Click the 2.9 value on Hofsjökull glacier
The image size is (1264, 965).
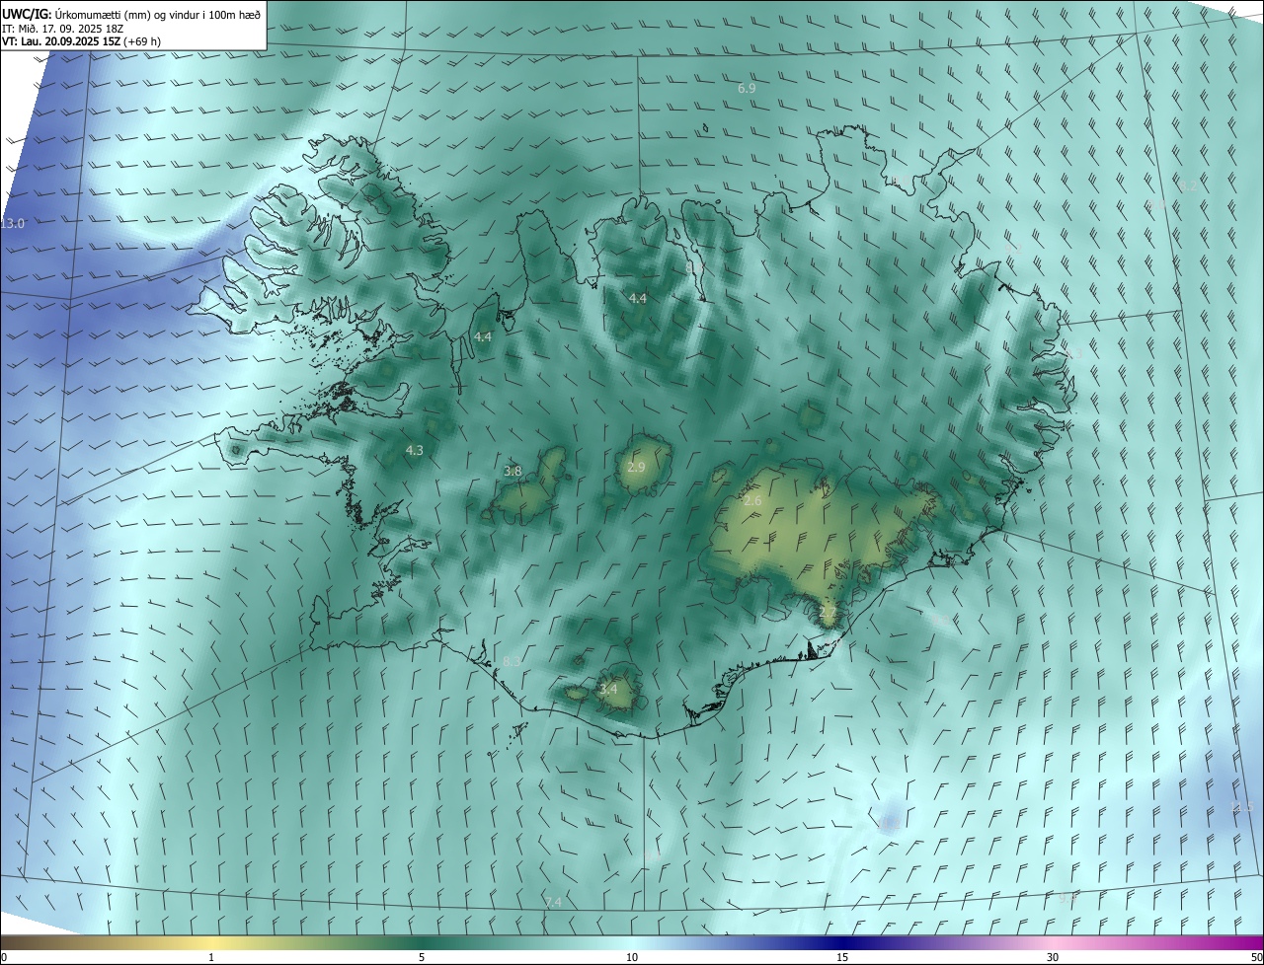(636, 467)
